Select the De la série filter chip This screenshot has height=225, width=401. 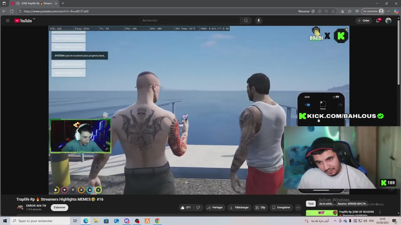[x=325, y=204]
